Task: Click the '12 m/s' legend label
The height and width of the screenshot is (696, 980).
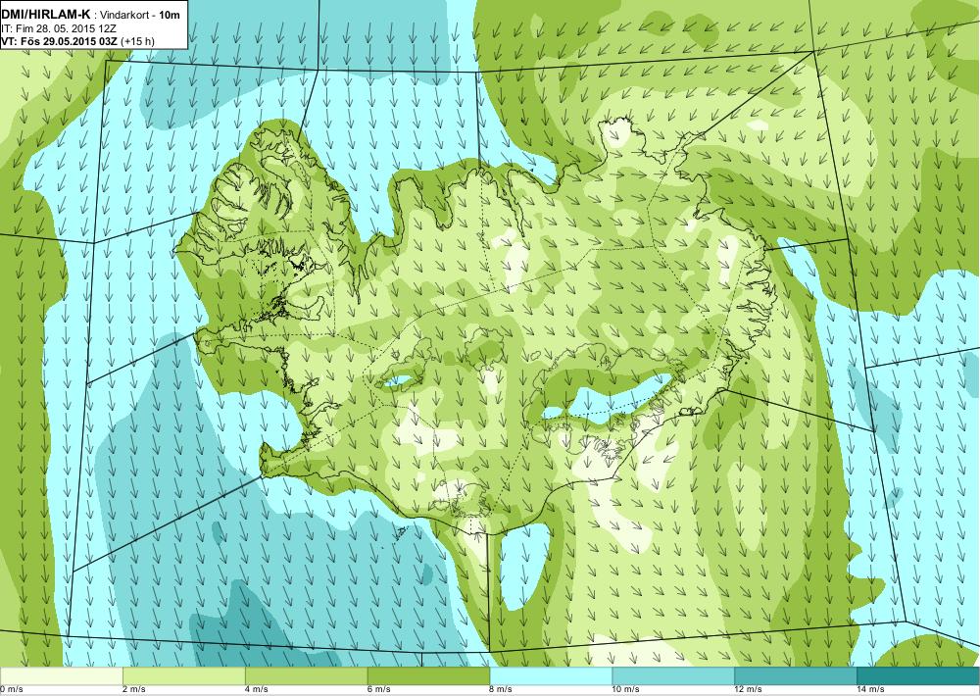Action: (749, 690)
